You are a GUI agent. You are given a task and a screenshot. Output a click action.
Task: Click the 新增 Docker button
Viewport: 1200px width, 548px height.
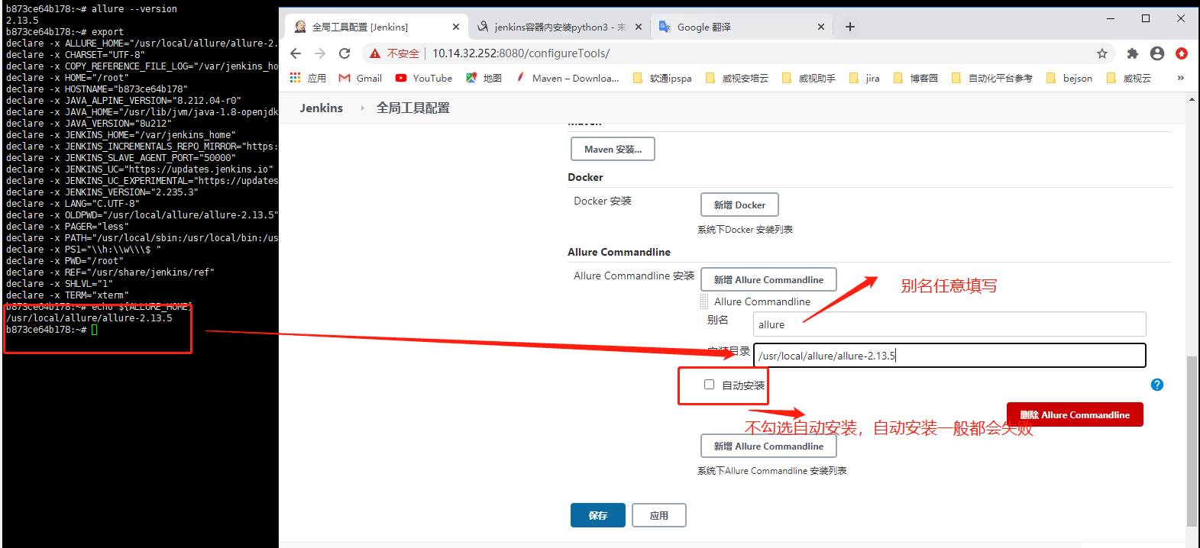(x=739, y=205)
